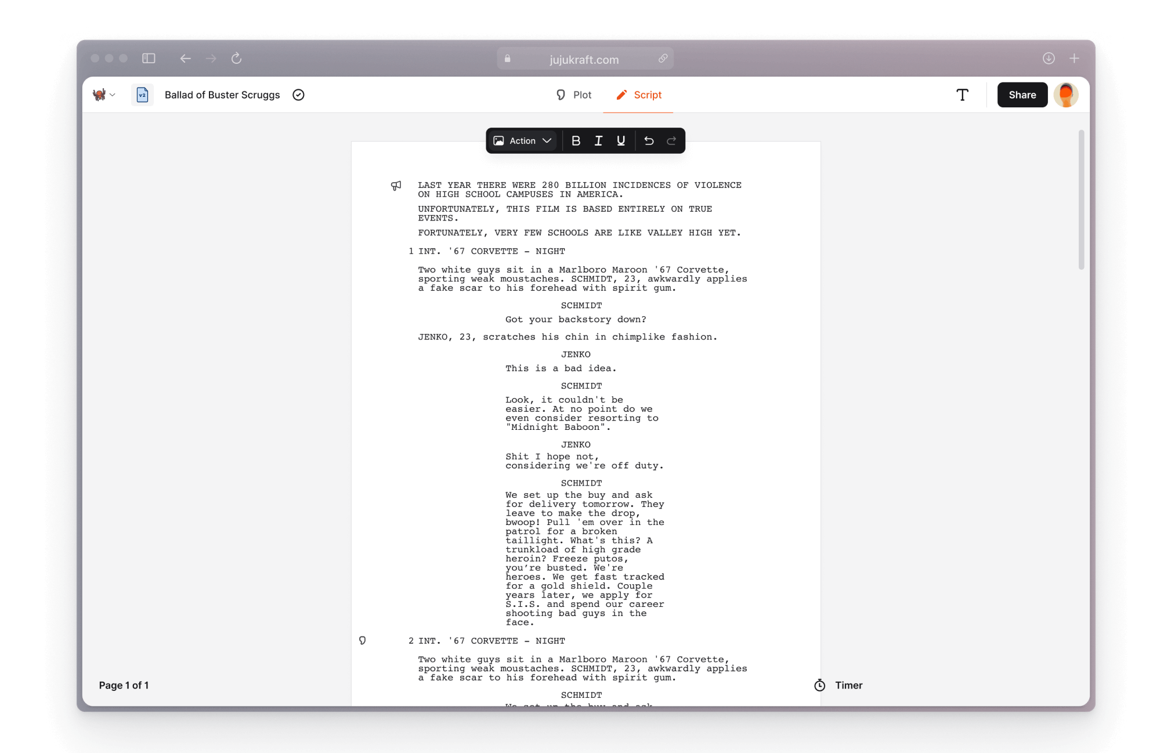Open the Timer

[x=838, y=685]
